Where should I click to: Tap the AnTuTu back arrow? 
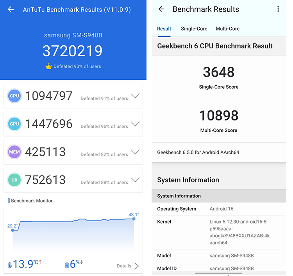tap(11, 9)
